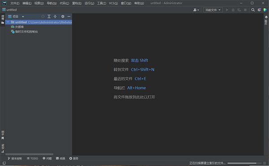The width and height of the screenshot is (269, 166).
Task: Click the greyed Run play icon
Action: (227, 10)
